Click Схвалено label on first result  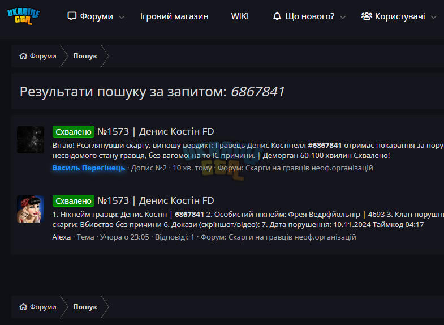pos(74,132)
